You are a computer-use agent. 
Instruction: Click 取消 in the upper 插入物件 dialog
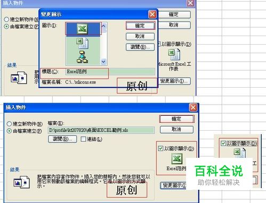174,25
